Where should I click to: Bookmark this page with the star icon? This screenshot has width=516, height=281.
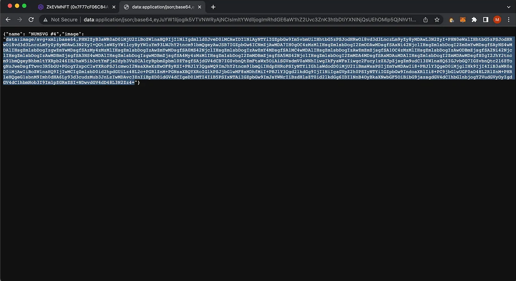click(x=437, y=20)
